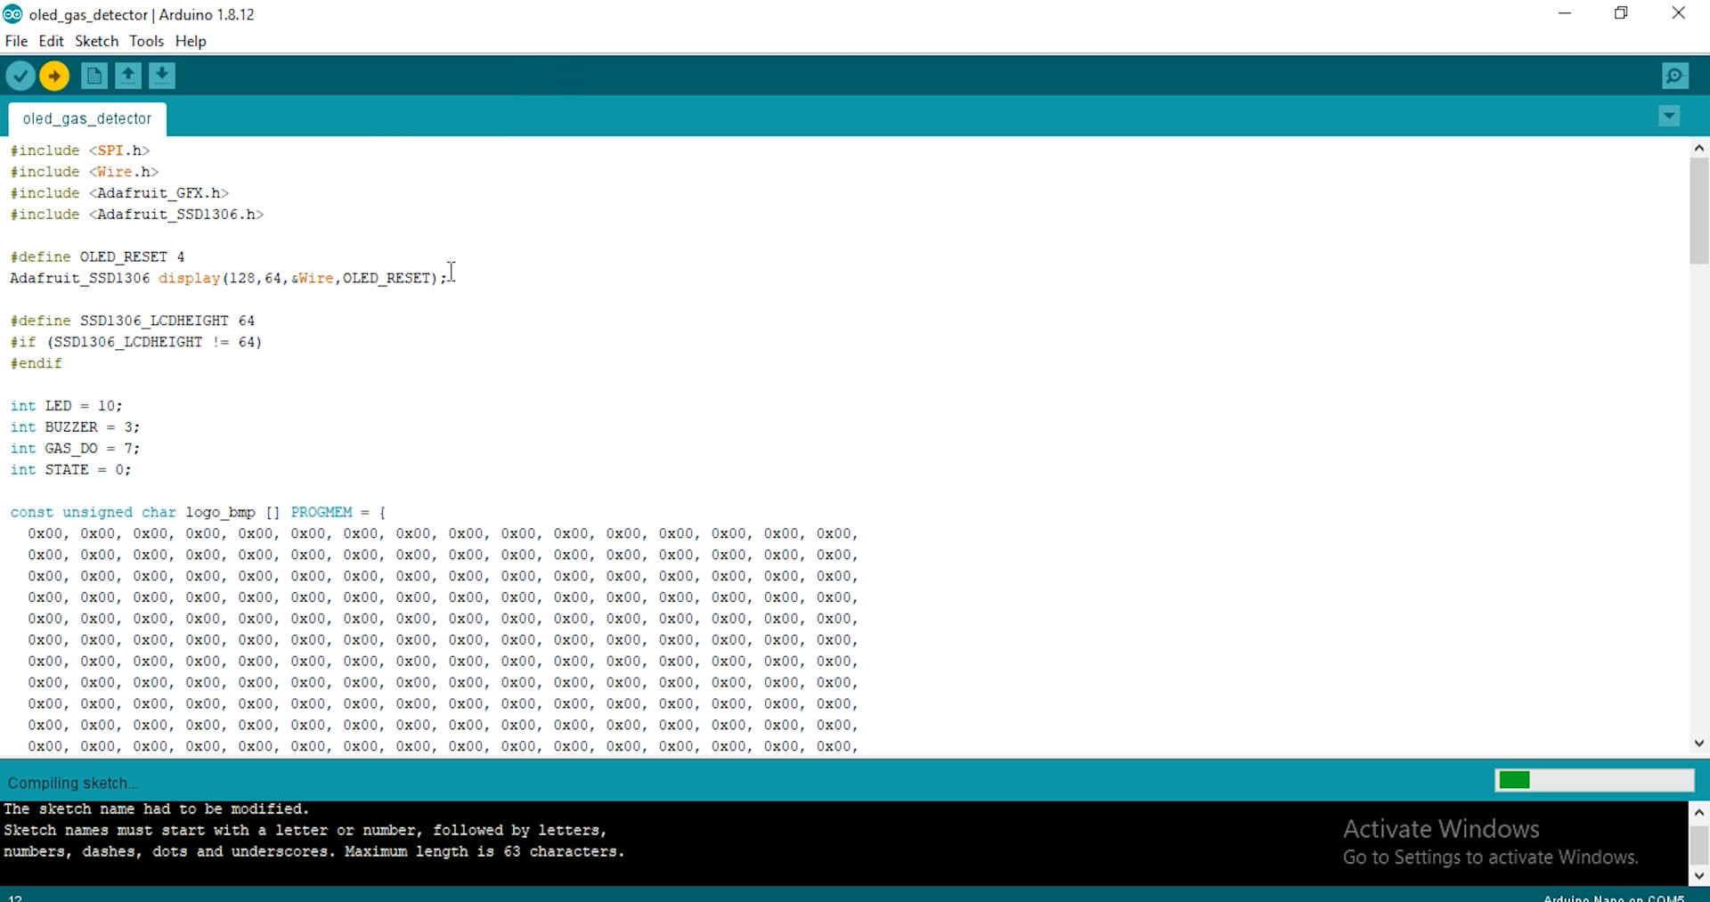This screenshot has height=902, width=1710.
Task: Click the 'int LED = 10;' line
Action: [x=67, y=406]
